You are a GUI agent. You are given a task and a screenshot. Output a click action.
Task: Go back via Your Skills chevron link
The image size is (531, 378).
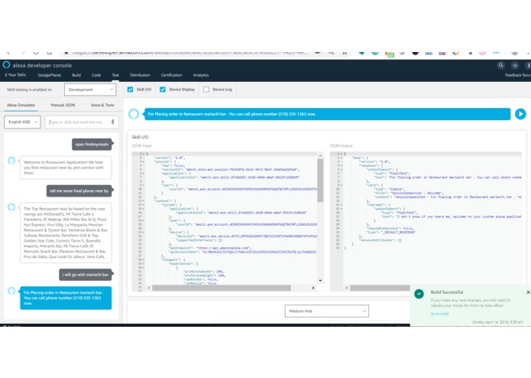click(15, 75)
